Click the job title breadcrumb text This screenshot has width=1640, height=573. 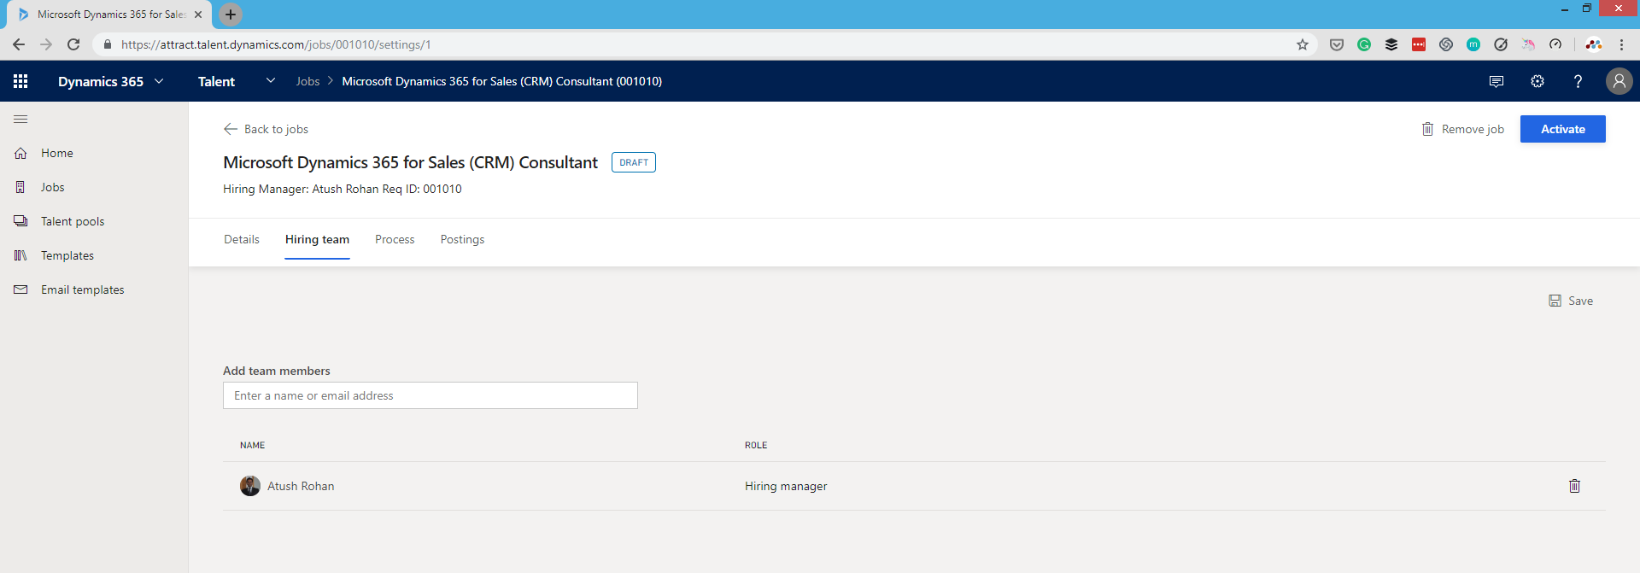[502, 81]
